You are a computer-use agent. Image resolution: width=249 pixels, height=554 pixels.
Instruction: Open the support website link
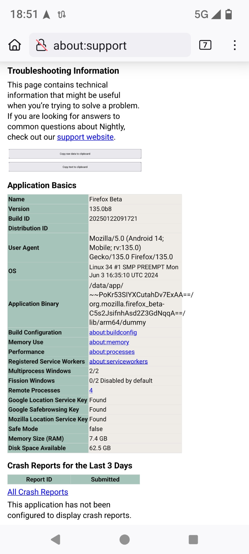pyautogui.click(x=85, y=137)
